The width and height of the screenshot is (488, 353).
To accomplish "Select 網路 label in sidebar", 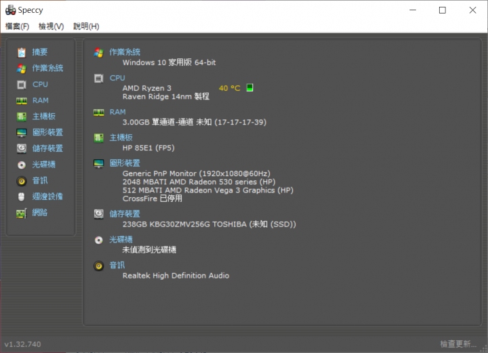I will coord(40,213).
